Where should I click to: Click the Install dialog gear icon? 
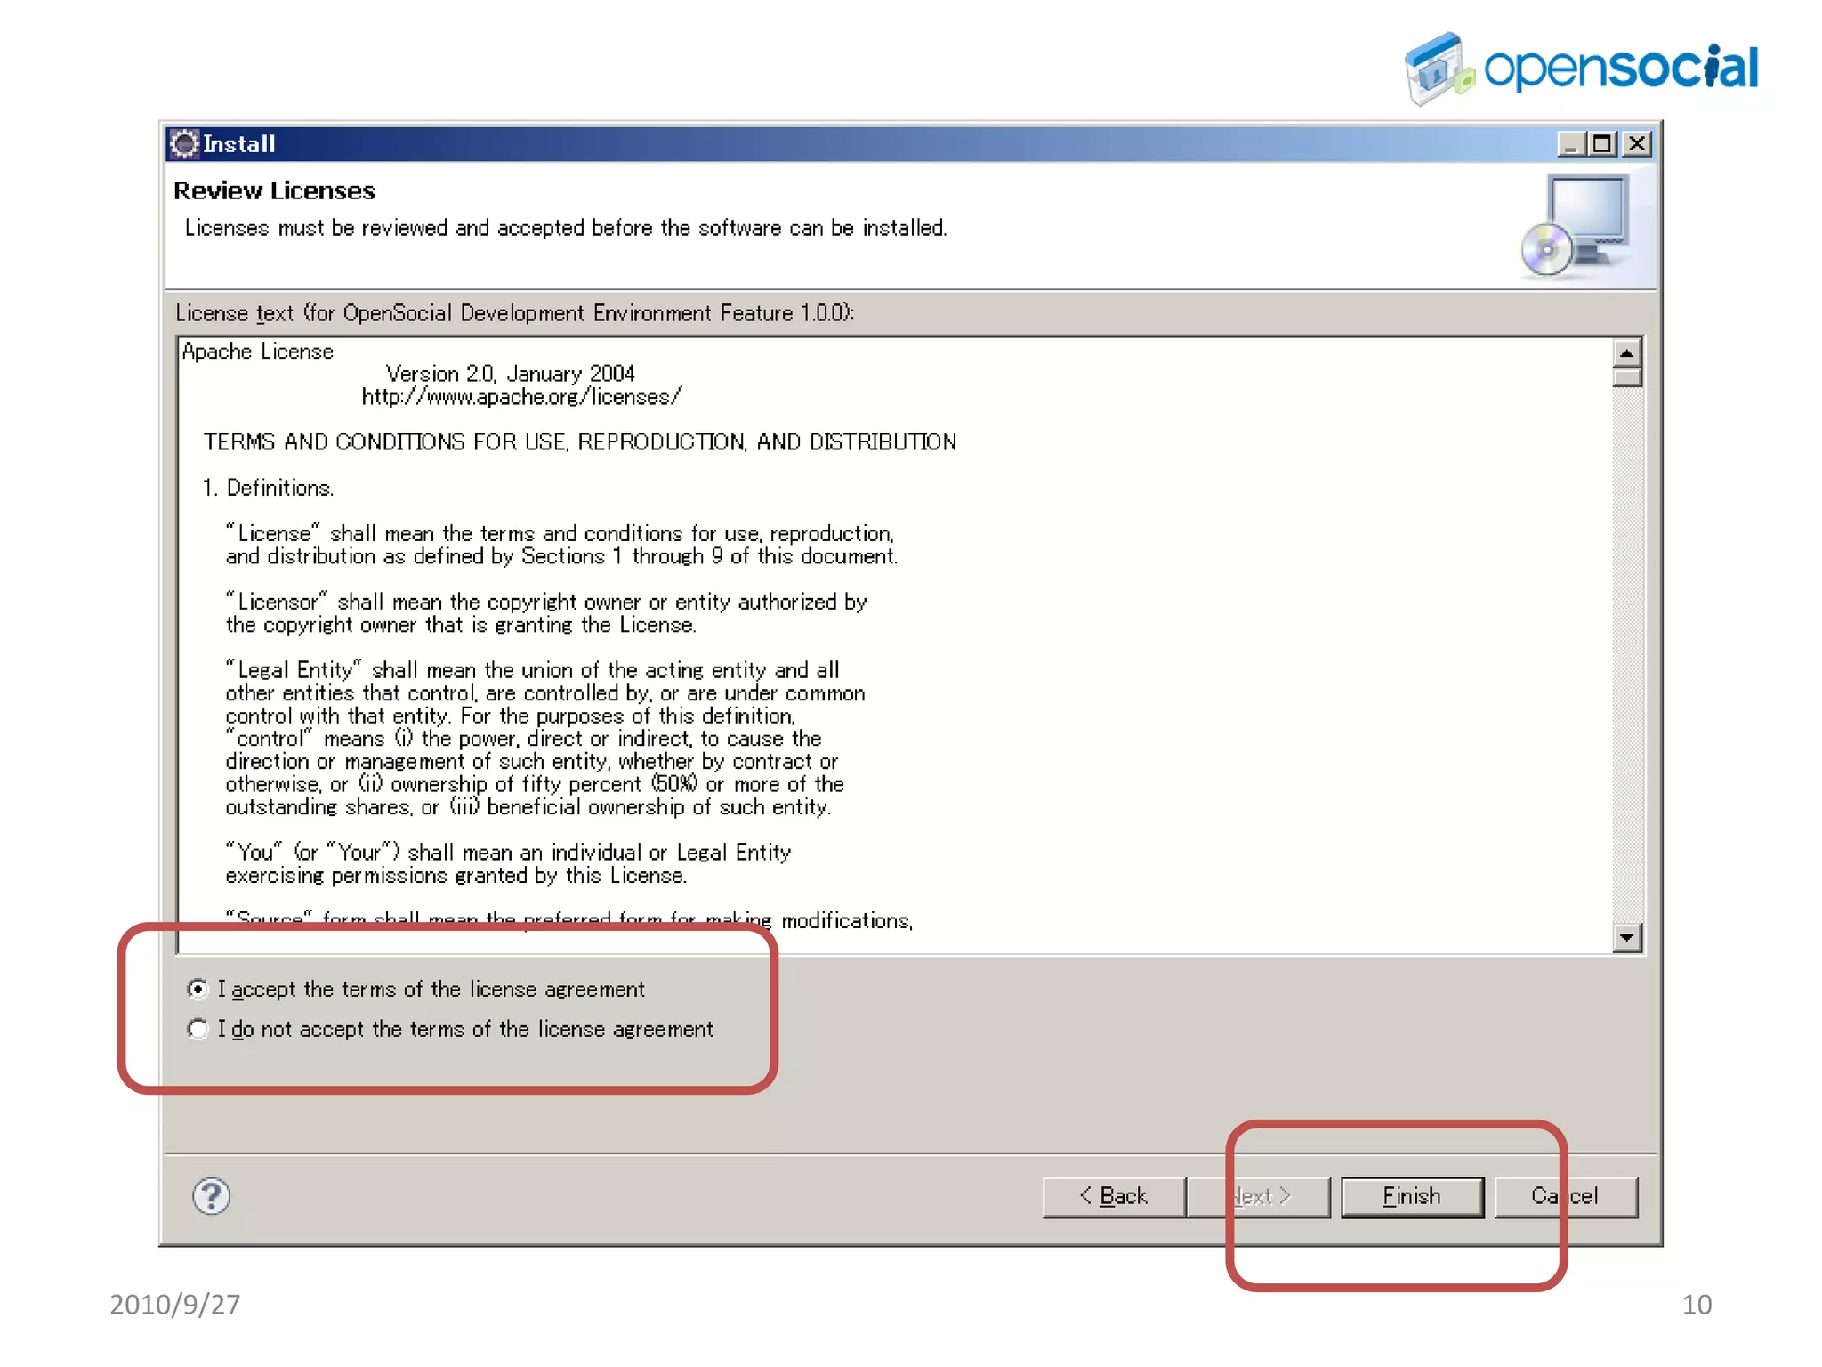coord(184,144)
